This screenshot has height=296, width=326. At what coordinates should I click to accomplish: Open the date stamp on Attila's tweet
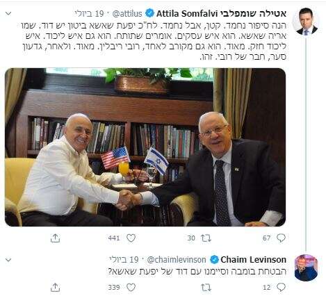[90, 14]
